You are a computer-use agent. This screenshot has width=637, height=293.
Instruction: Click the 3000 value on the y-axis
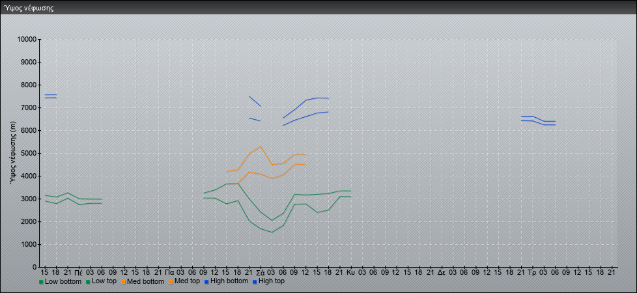click(x=29, y=199)
